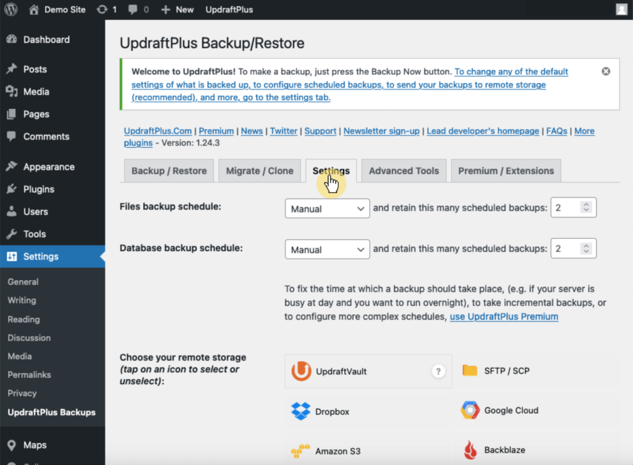Click the Dashboard gauge icon in sidebar
The height and width of the screenshot is (465, 633).
[x=12, y=39]
